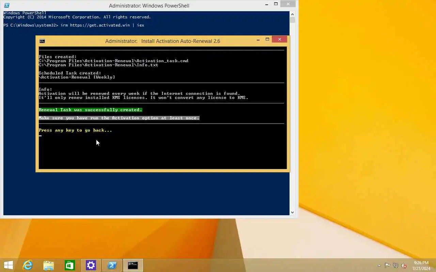Open the volume speaker tray icon
Image resolution: width=436 pixels, height=272 pixels.
pos(404,266)
